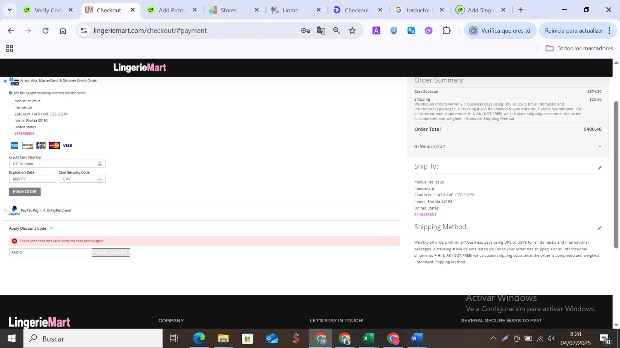Open the Bitwarden shield extension
This screenshot has width=620, height=348.
click(394, 31)
